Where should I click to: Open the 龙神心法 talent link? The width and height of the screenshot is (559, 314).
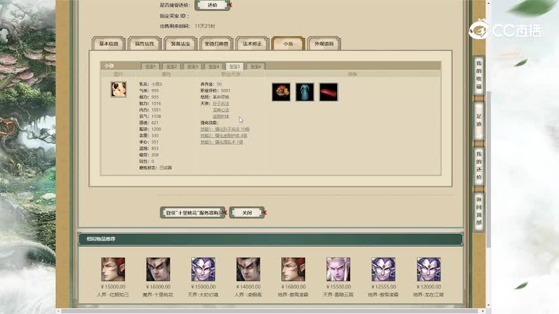[x=221, y=110]
